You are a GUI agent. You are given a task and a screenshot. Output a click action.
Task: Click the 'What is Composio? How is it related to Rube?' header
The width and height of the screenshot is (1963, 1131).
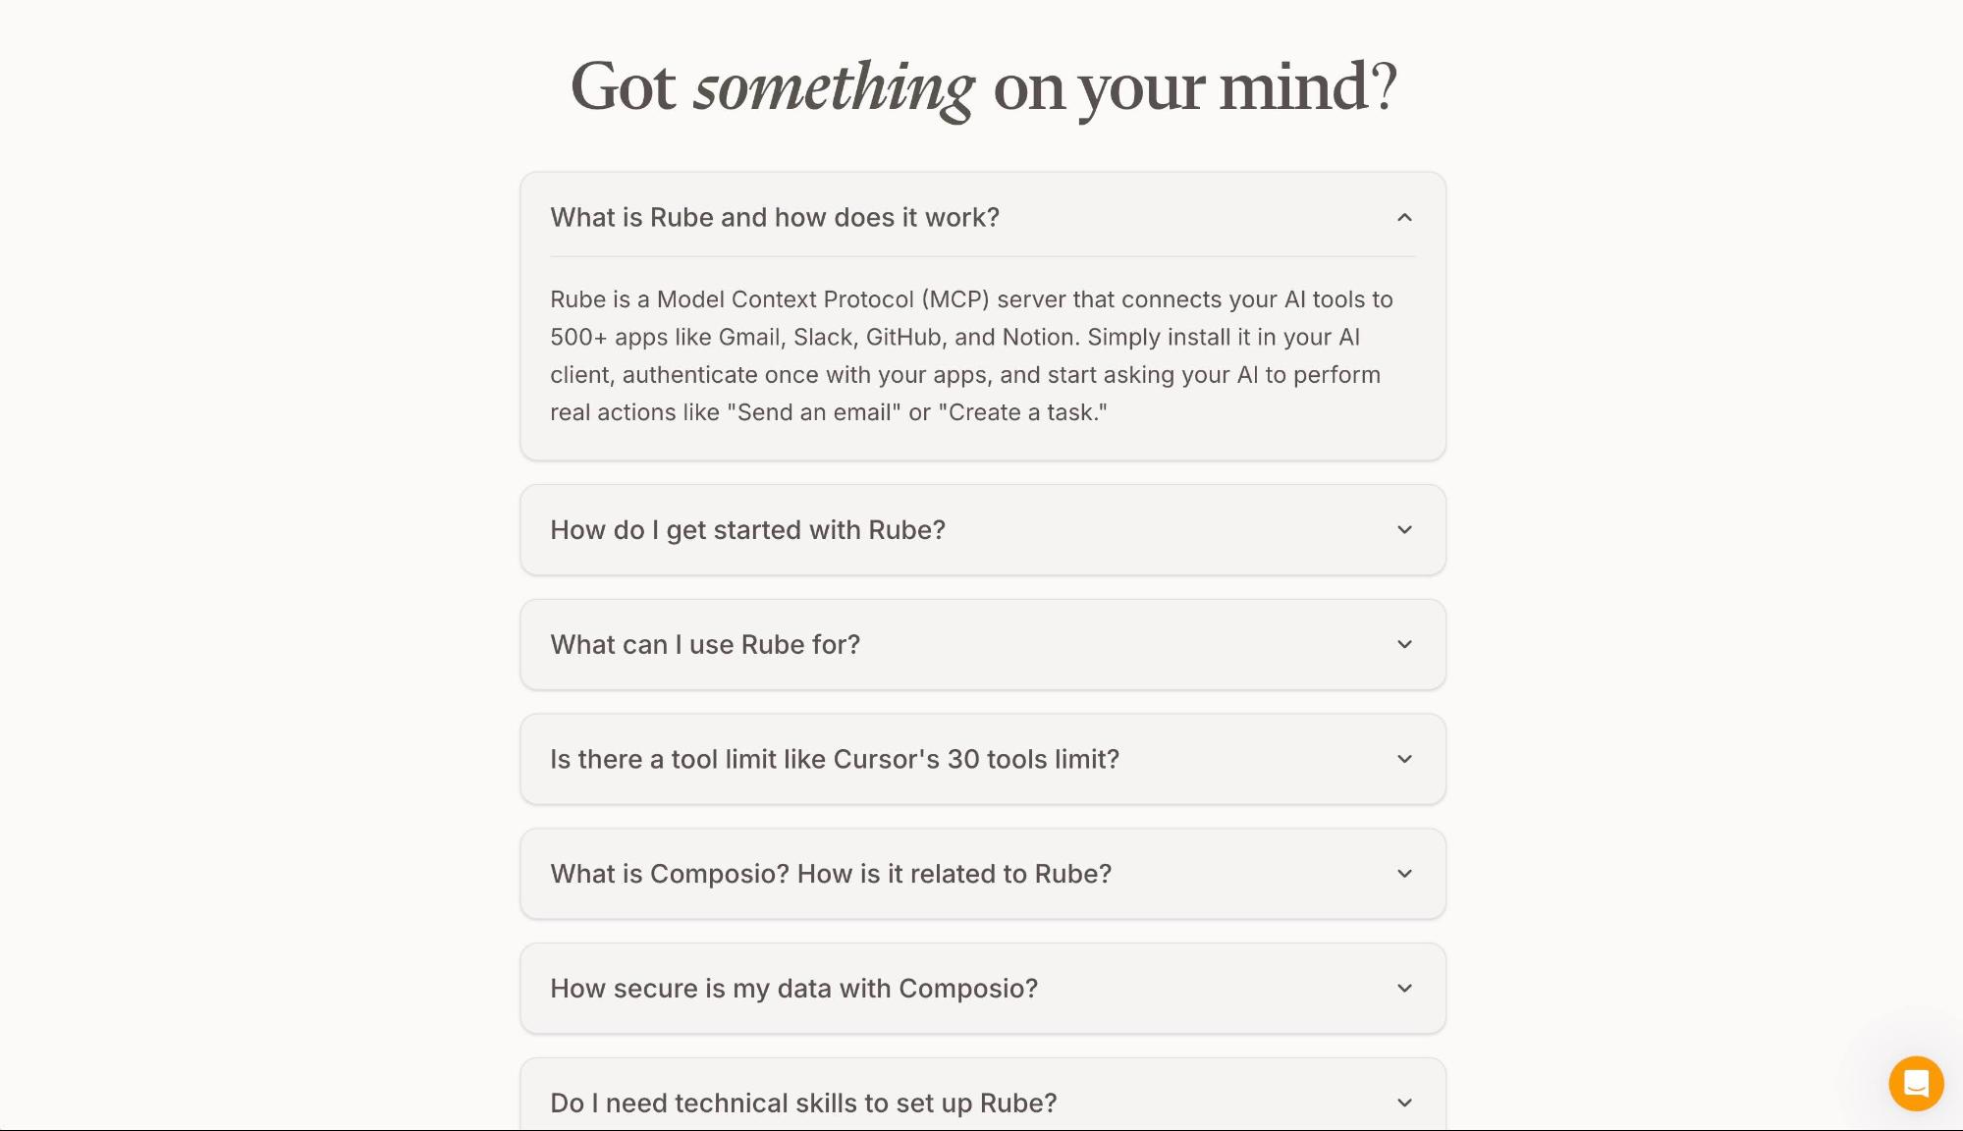click(831, 873)
